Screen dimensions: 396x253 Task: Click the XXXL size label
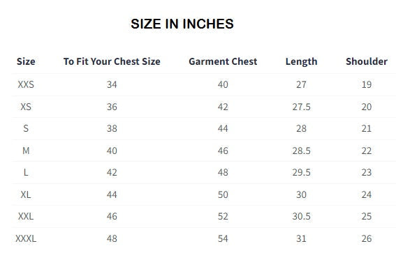tap(26, 238)
